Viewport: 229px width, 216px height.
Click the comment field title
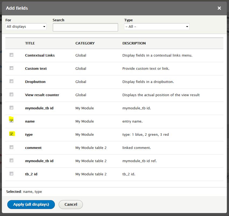[33, 148]
